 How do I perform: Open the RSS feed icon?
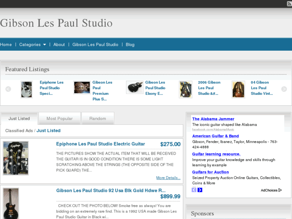click(x=290, y=4)
